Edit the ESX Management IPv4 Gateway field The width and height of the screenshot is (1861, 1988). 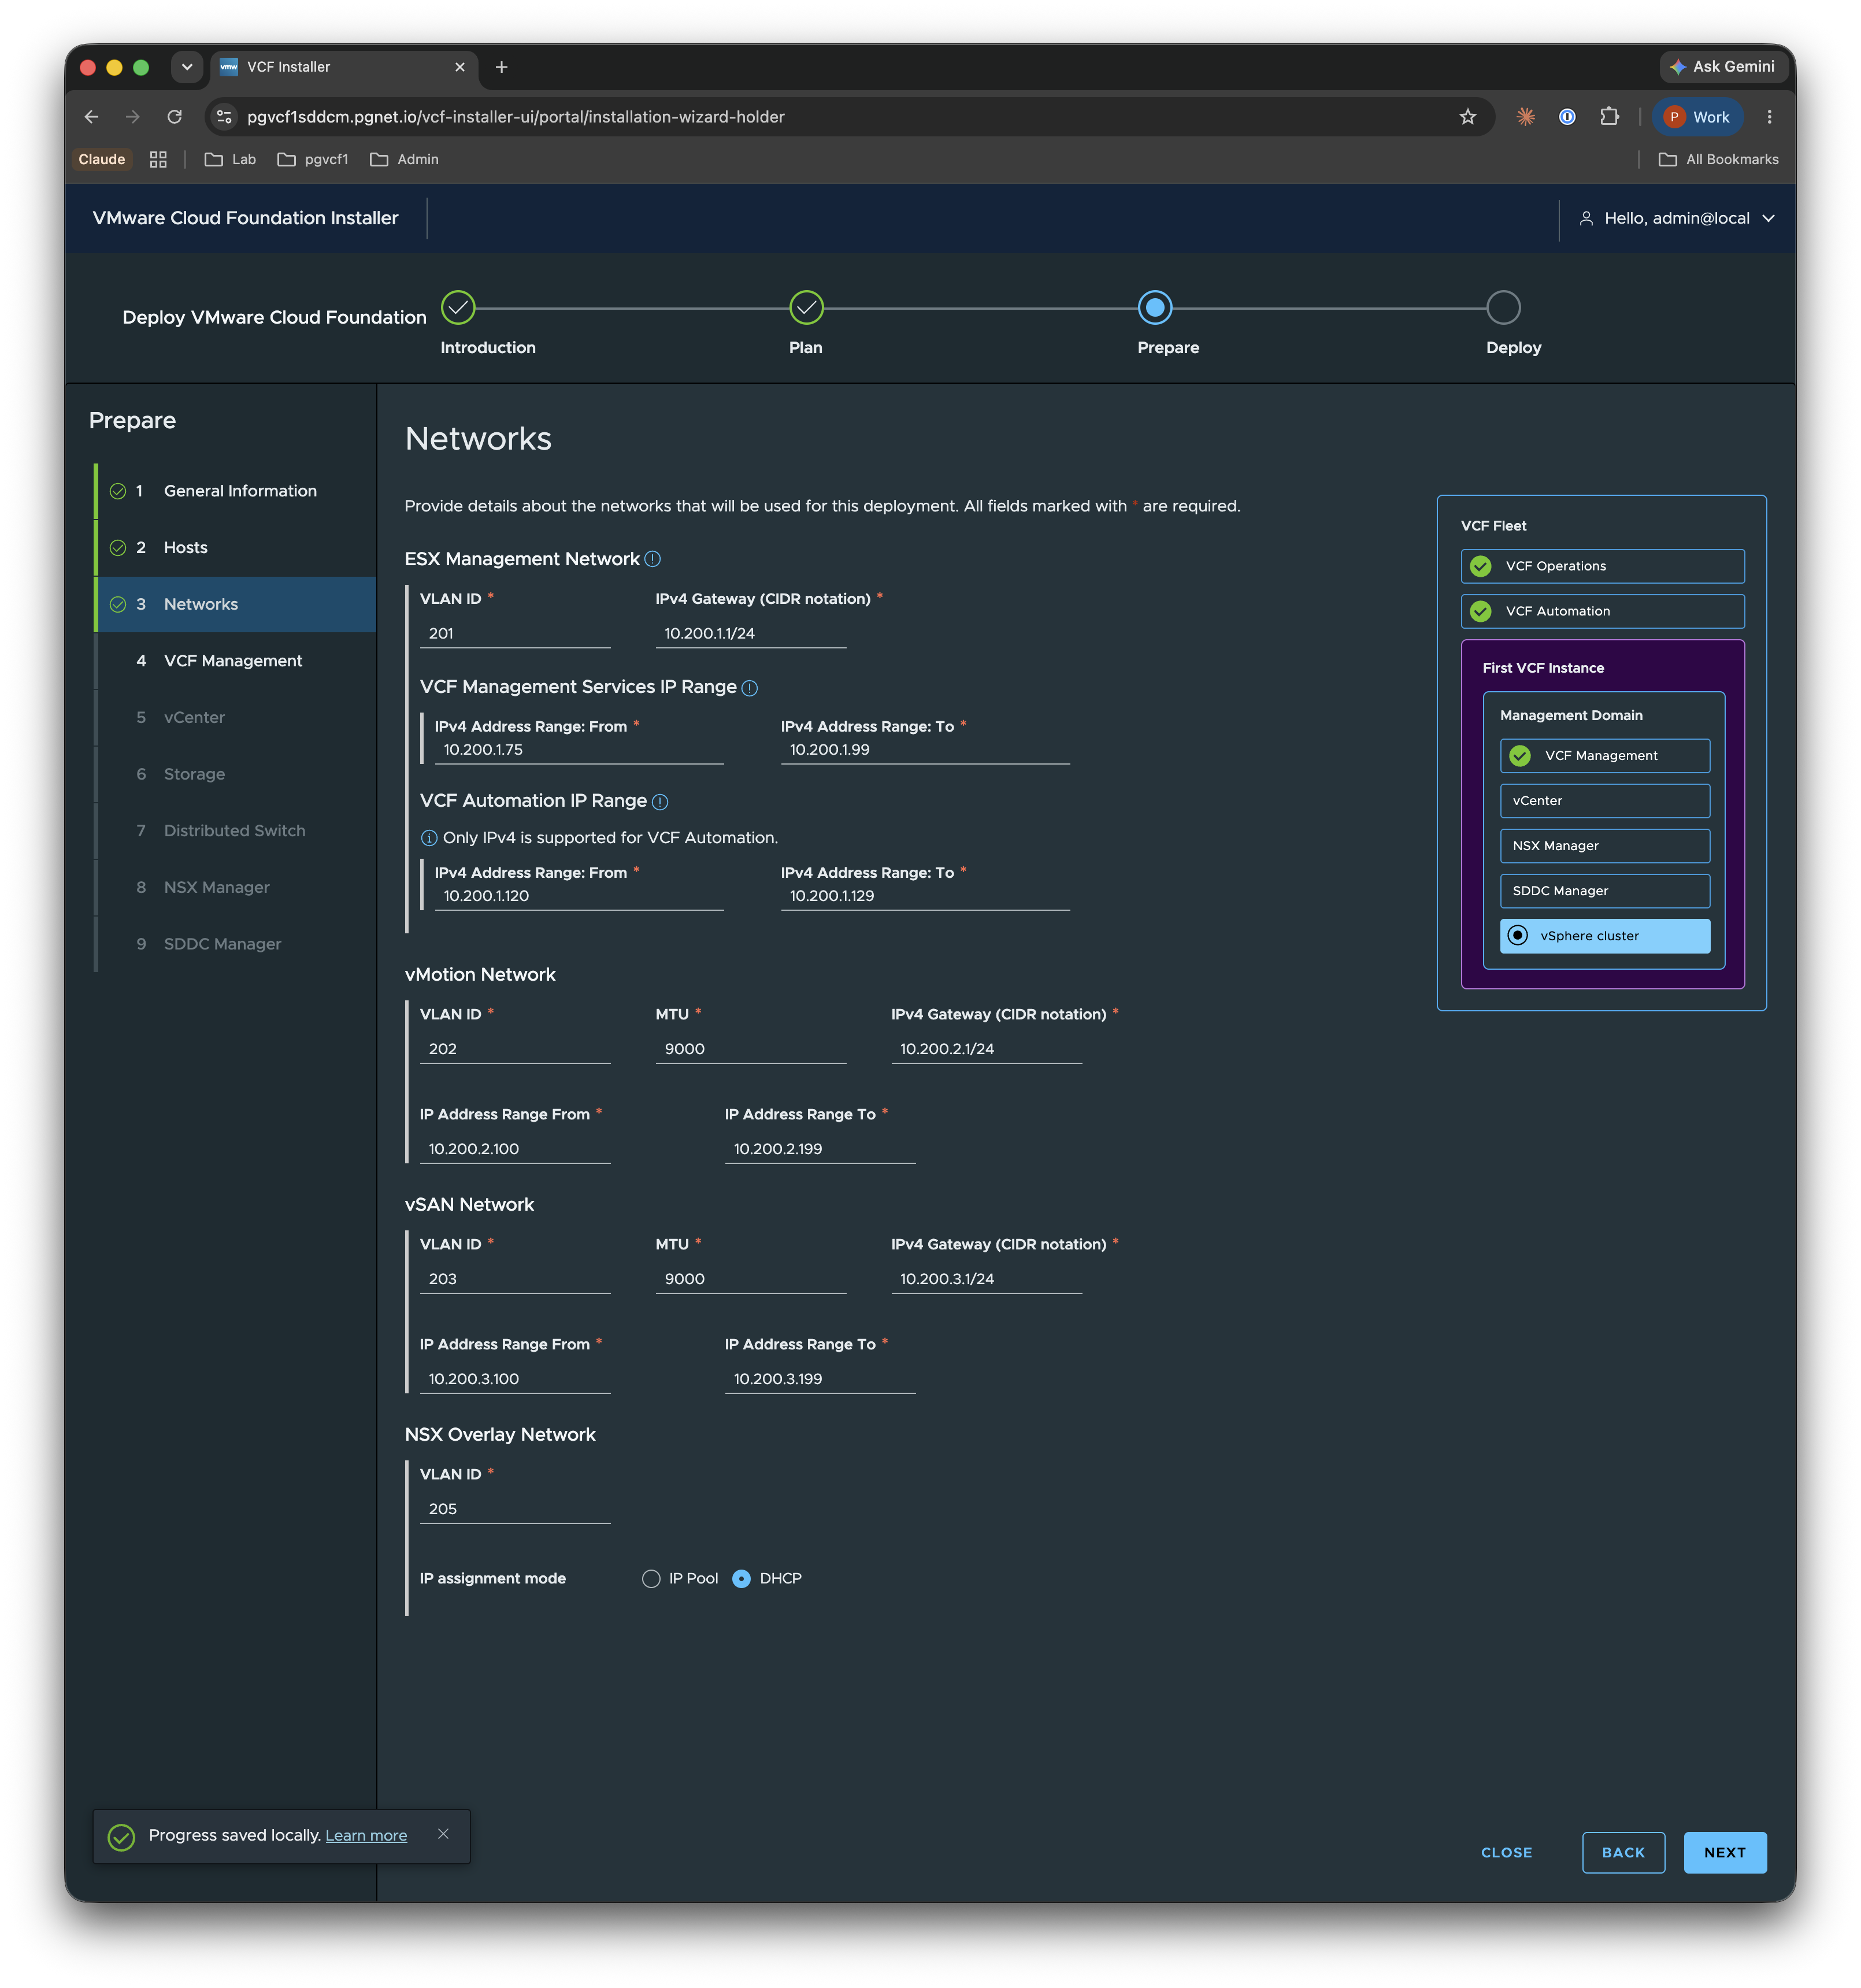[x=750, y=633]
